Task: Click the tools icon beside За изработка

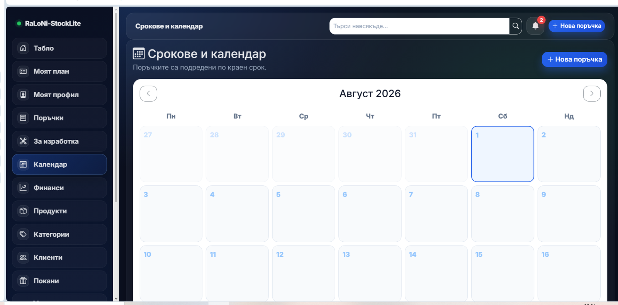Action: point(23,141)
